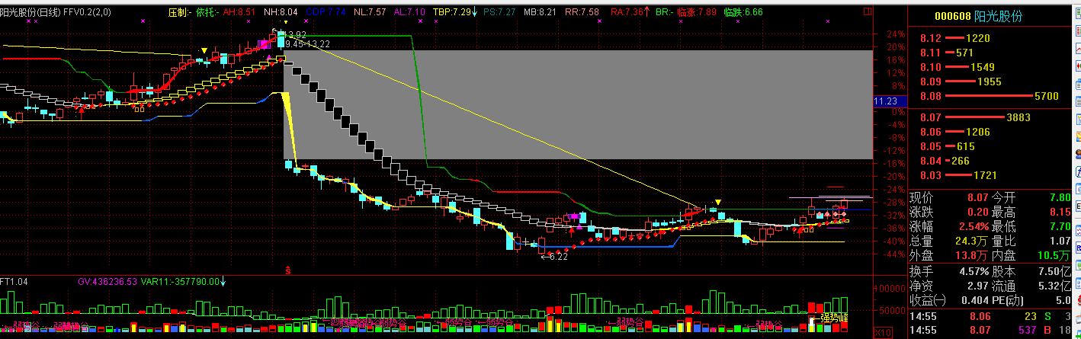
Task: Select the buy order row 8.06 1206
Action: coord(990,132)
